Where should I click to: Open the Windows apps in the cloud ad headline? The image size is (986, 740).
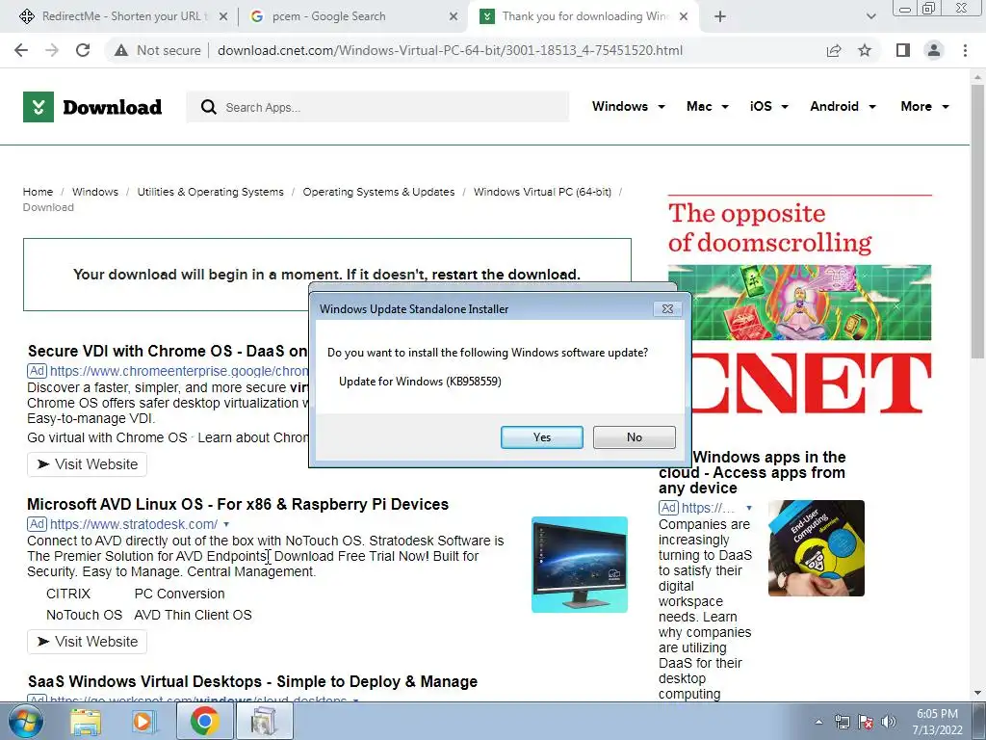coord(752,472)
